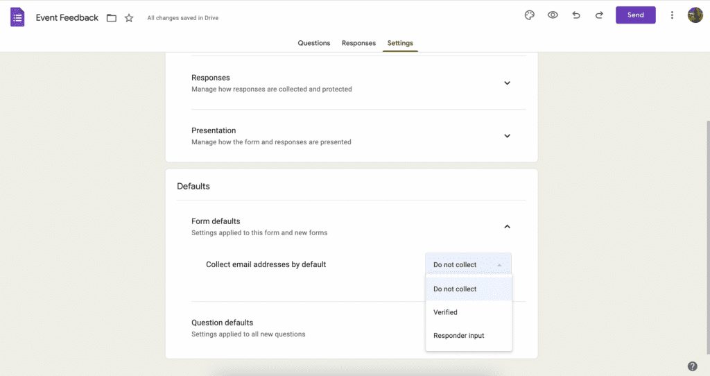Move form to folder icon
710x376 pixels.
(112, 18)
